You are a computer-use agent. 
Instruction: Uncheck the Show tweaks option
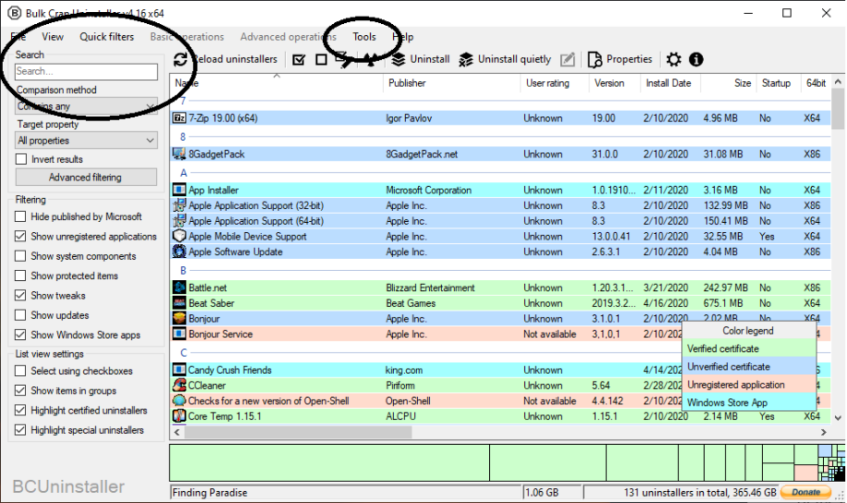(20, 295)
